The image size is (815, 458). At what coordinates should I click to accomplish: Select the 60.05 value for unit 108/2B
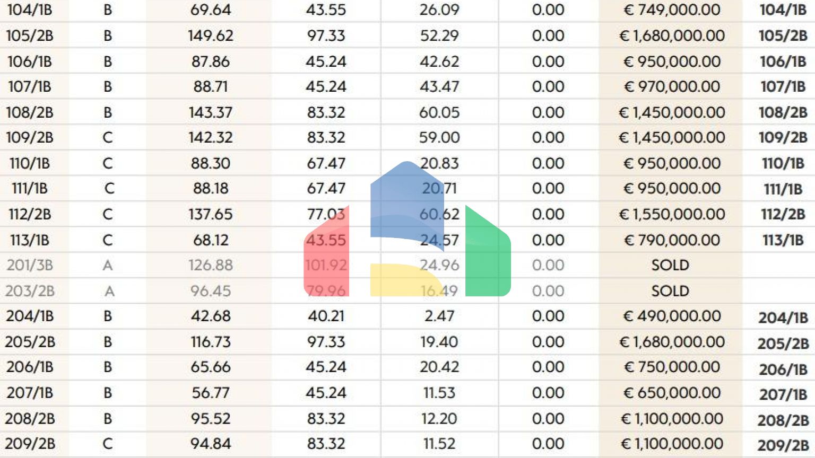pyautogui.click(x=439, y=112)
